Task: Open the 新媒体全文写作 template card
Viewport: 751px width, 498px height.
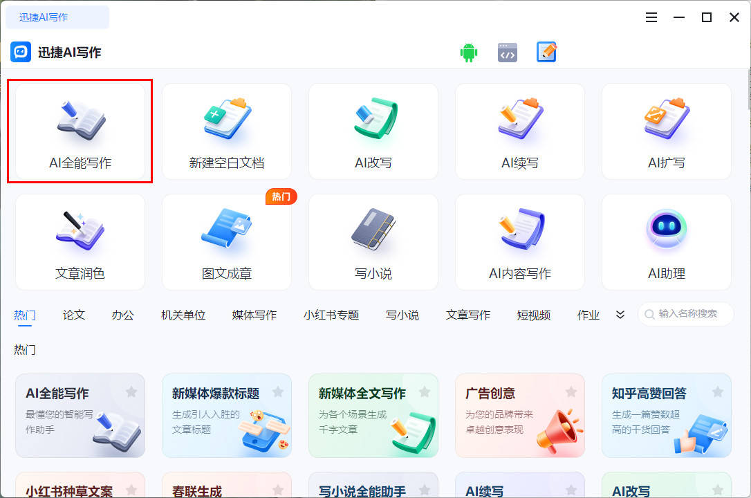Action: [373, 416]
